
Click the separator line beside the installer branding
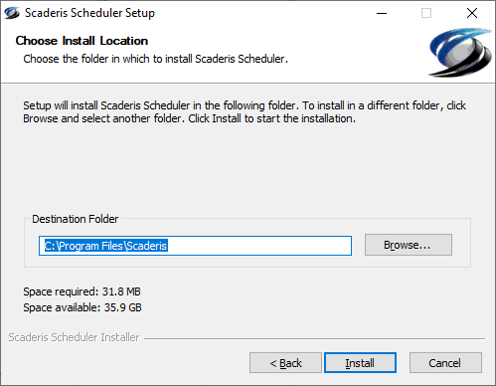tap(314, 338)
